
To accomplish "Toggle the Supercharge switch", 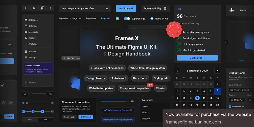I will point(127,19).
